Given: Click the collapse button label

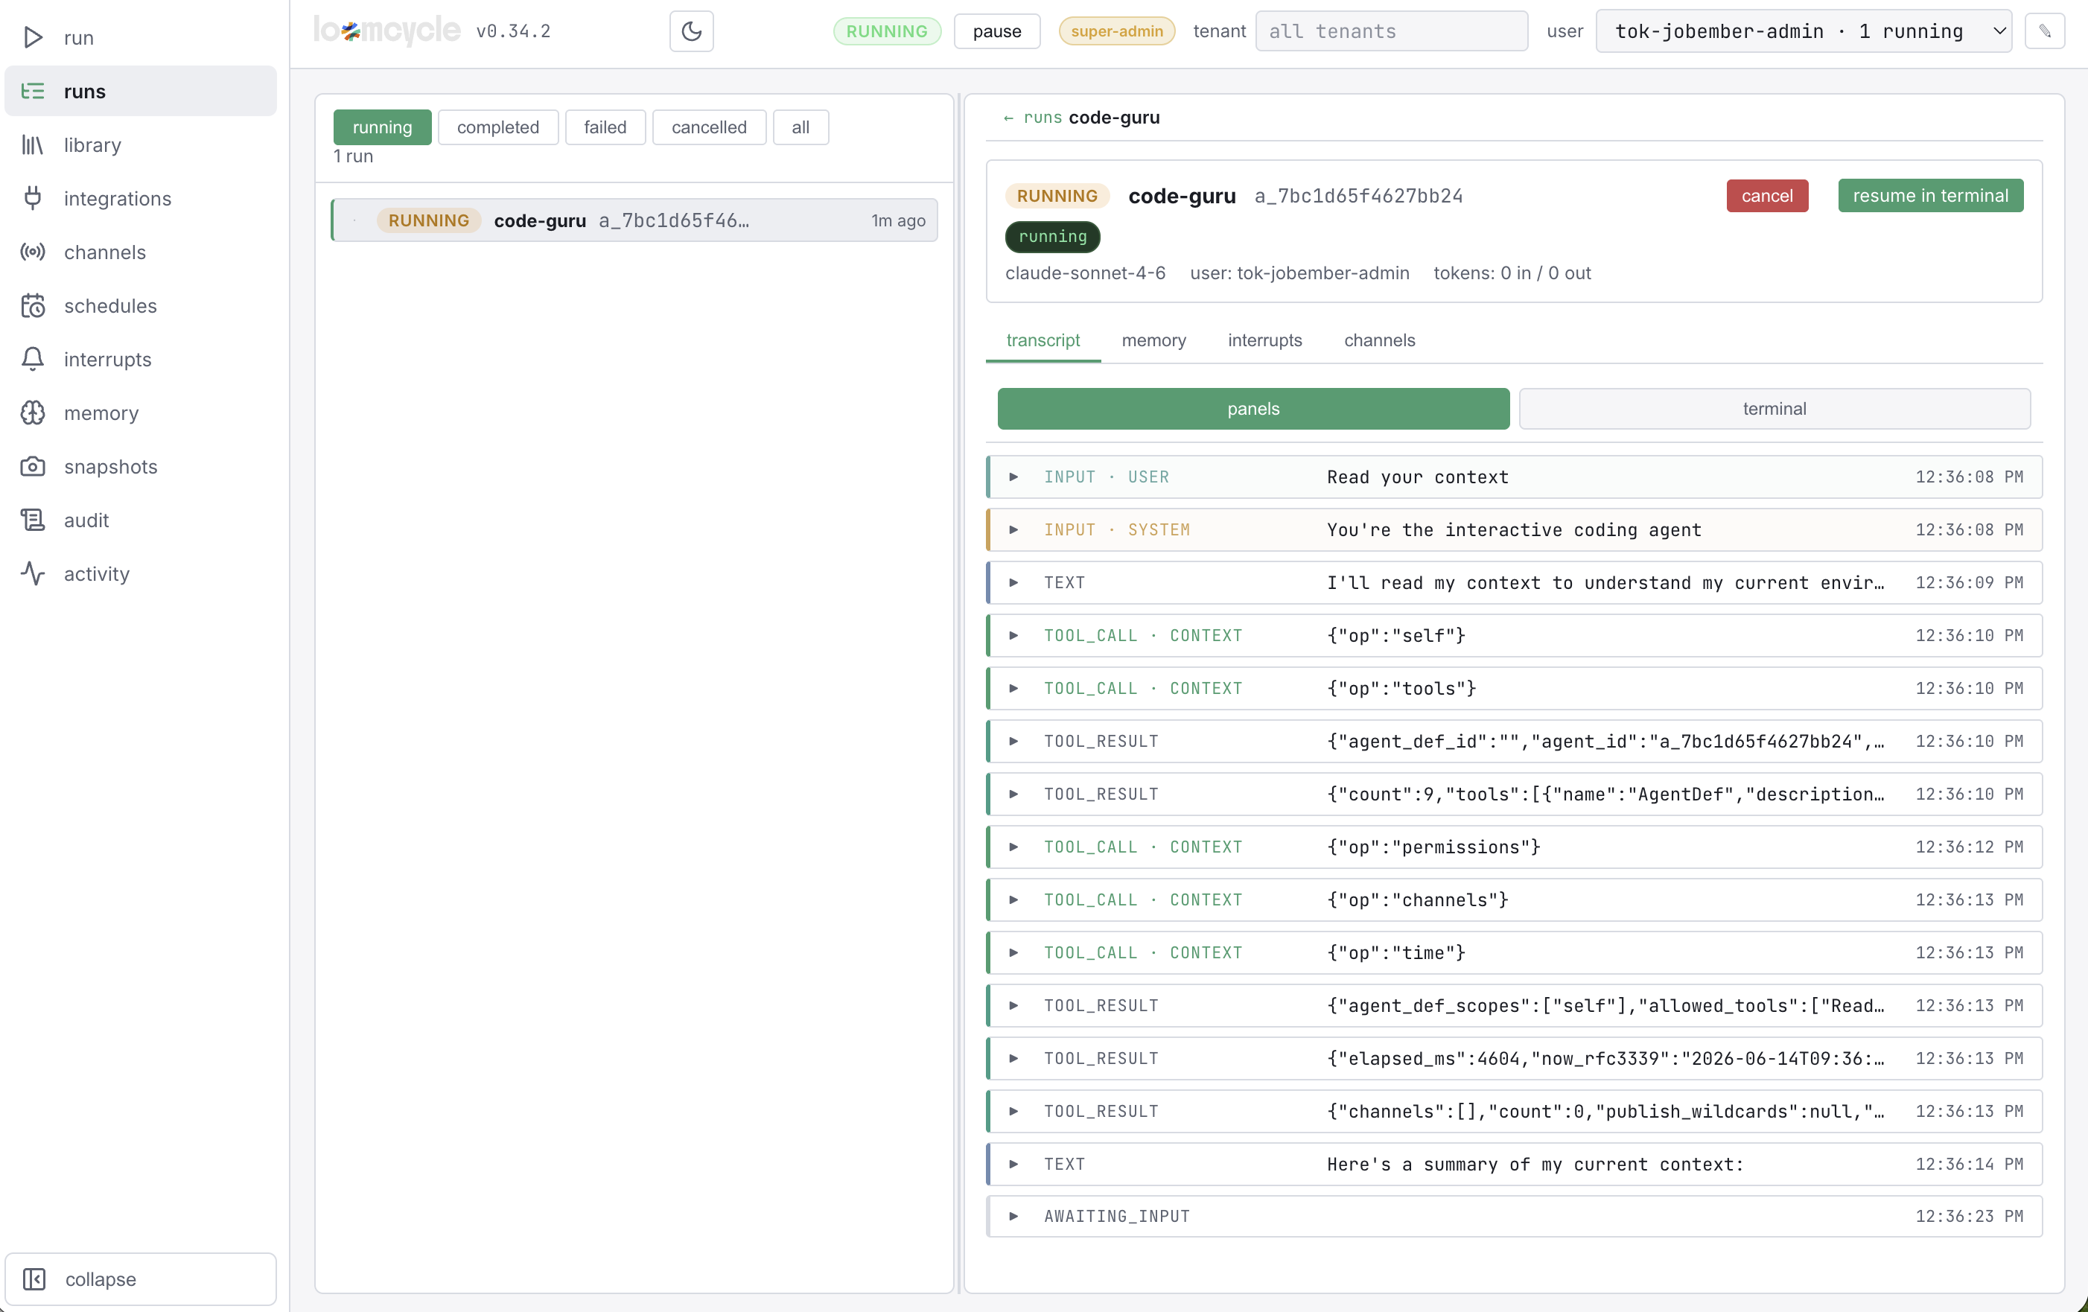Looking at the screenshot, I should click(x=101, y=1279).
